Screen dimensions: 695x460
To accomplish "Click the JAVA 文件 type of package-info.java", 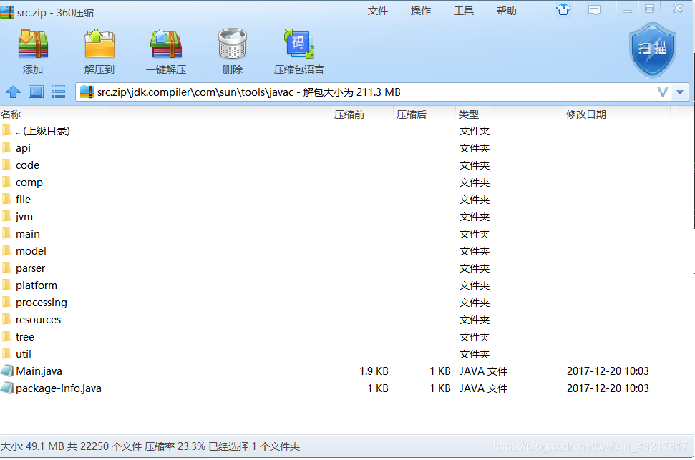I will pyautogui.click(x=483, y=388).
